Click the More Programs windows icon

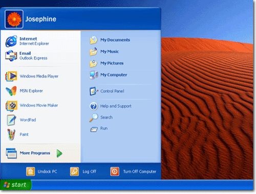[x=11, y=153]
